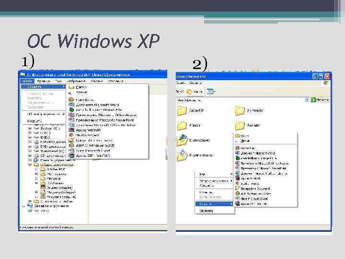Open Вид menu in Documents and Settings window
The height and width of the screenshot is (259, 345).
point(58,81)
